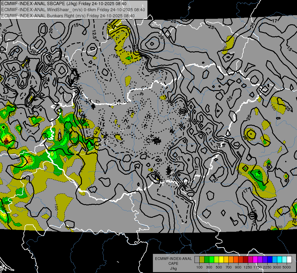Select the orange legend swatch above 700
The width and height of the screenshot is (297, 273).
(231, 259)
